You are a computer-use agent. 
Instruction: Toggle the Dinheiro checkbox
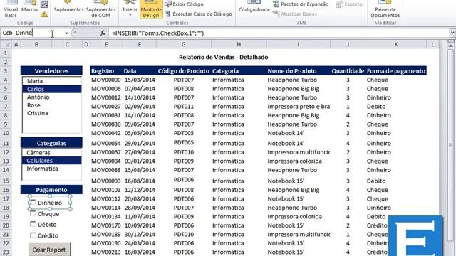tap(33, 202)
